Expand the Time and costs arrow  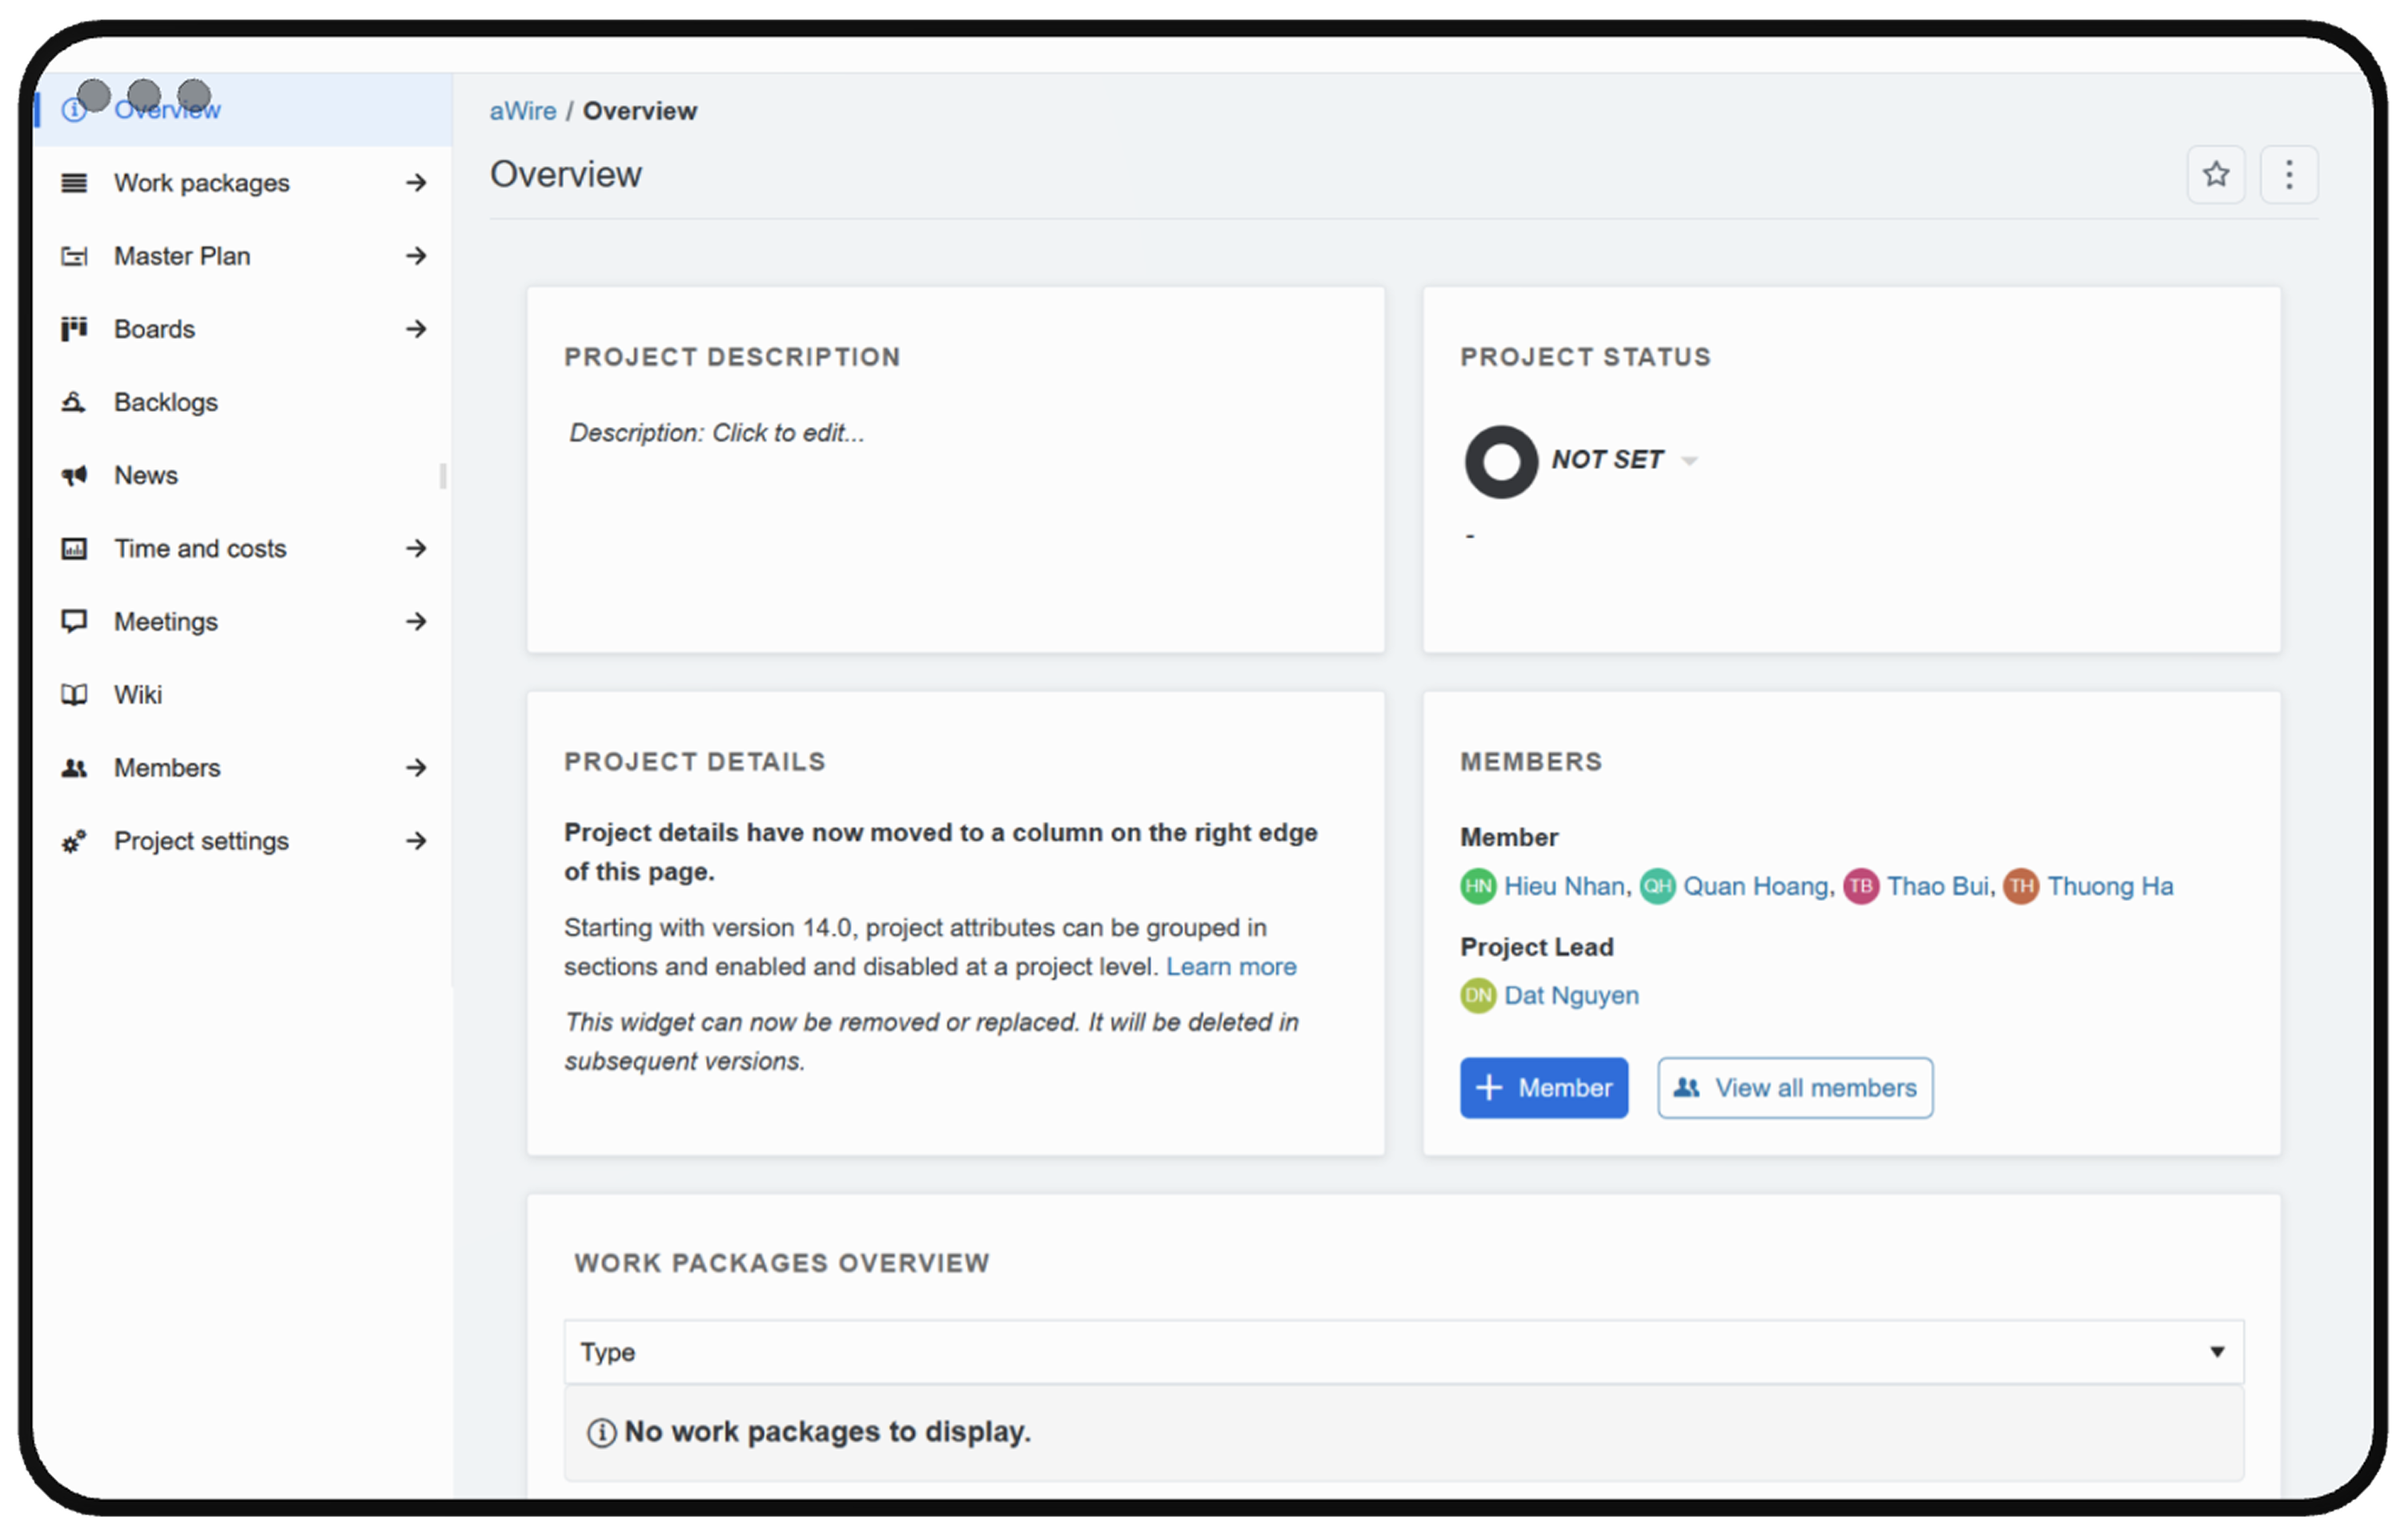tap(416, 549)
